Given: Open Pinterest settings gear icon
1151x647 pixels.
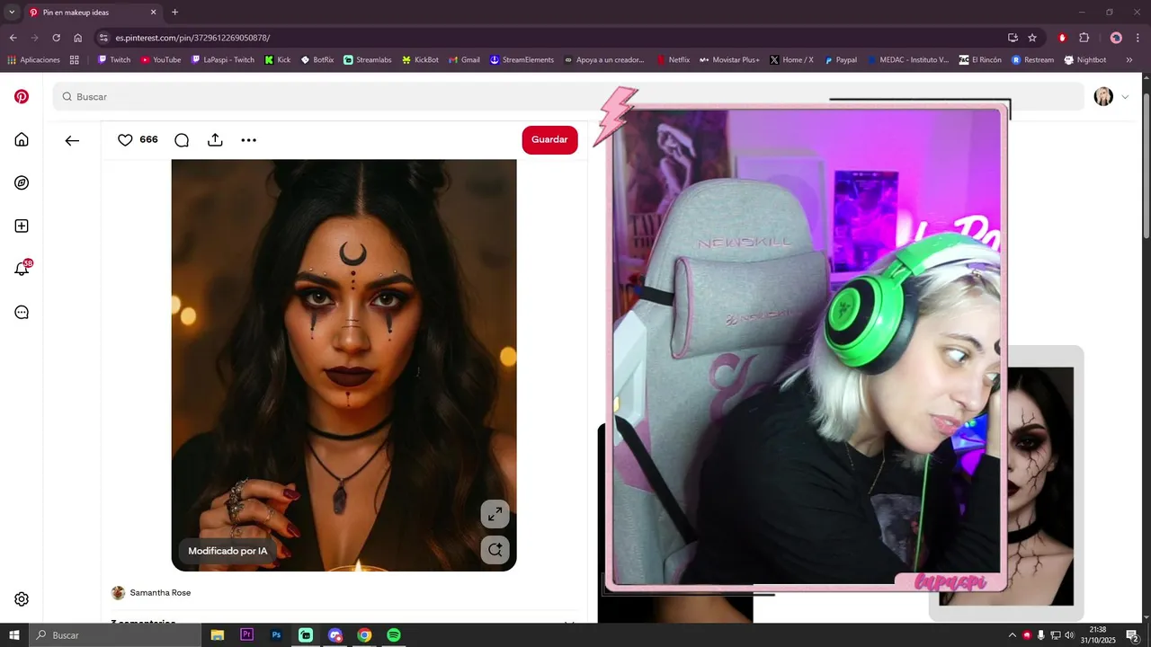Looking at the screenshot, I should [22, 599].
